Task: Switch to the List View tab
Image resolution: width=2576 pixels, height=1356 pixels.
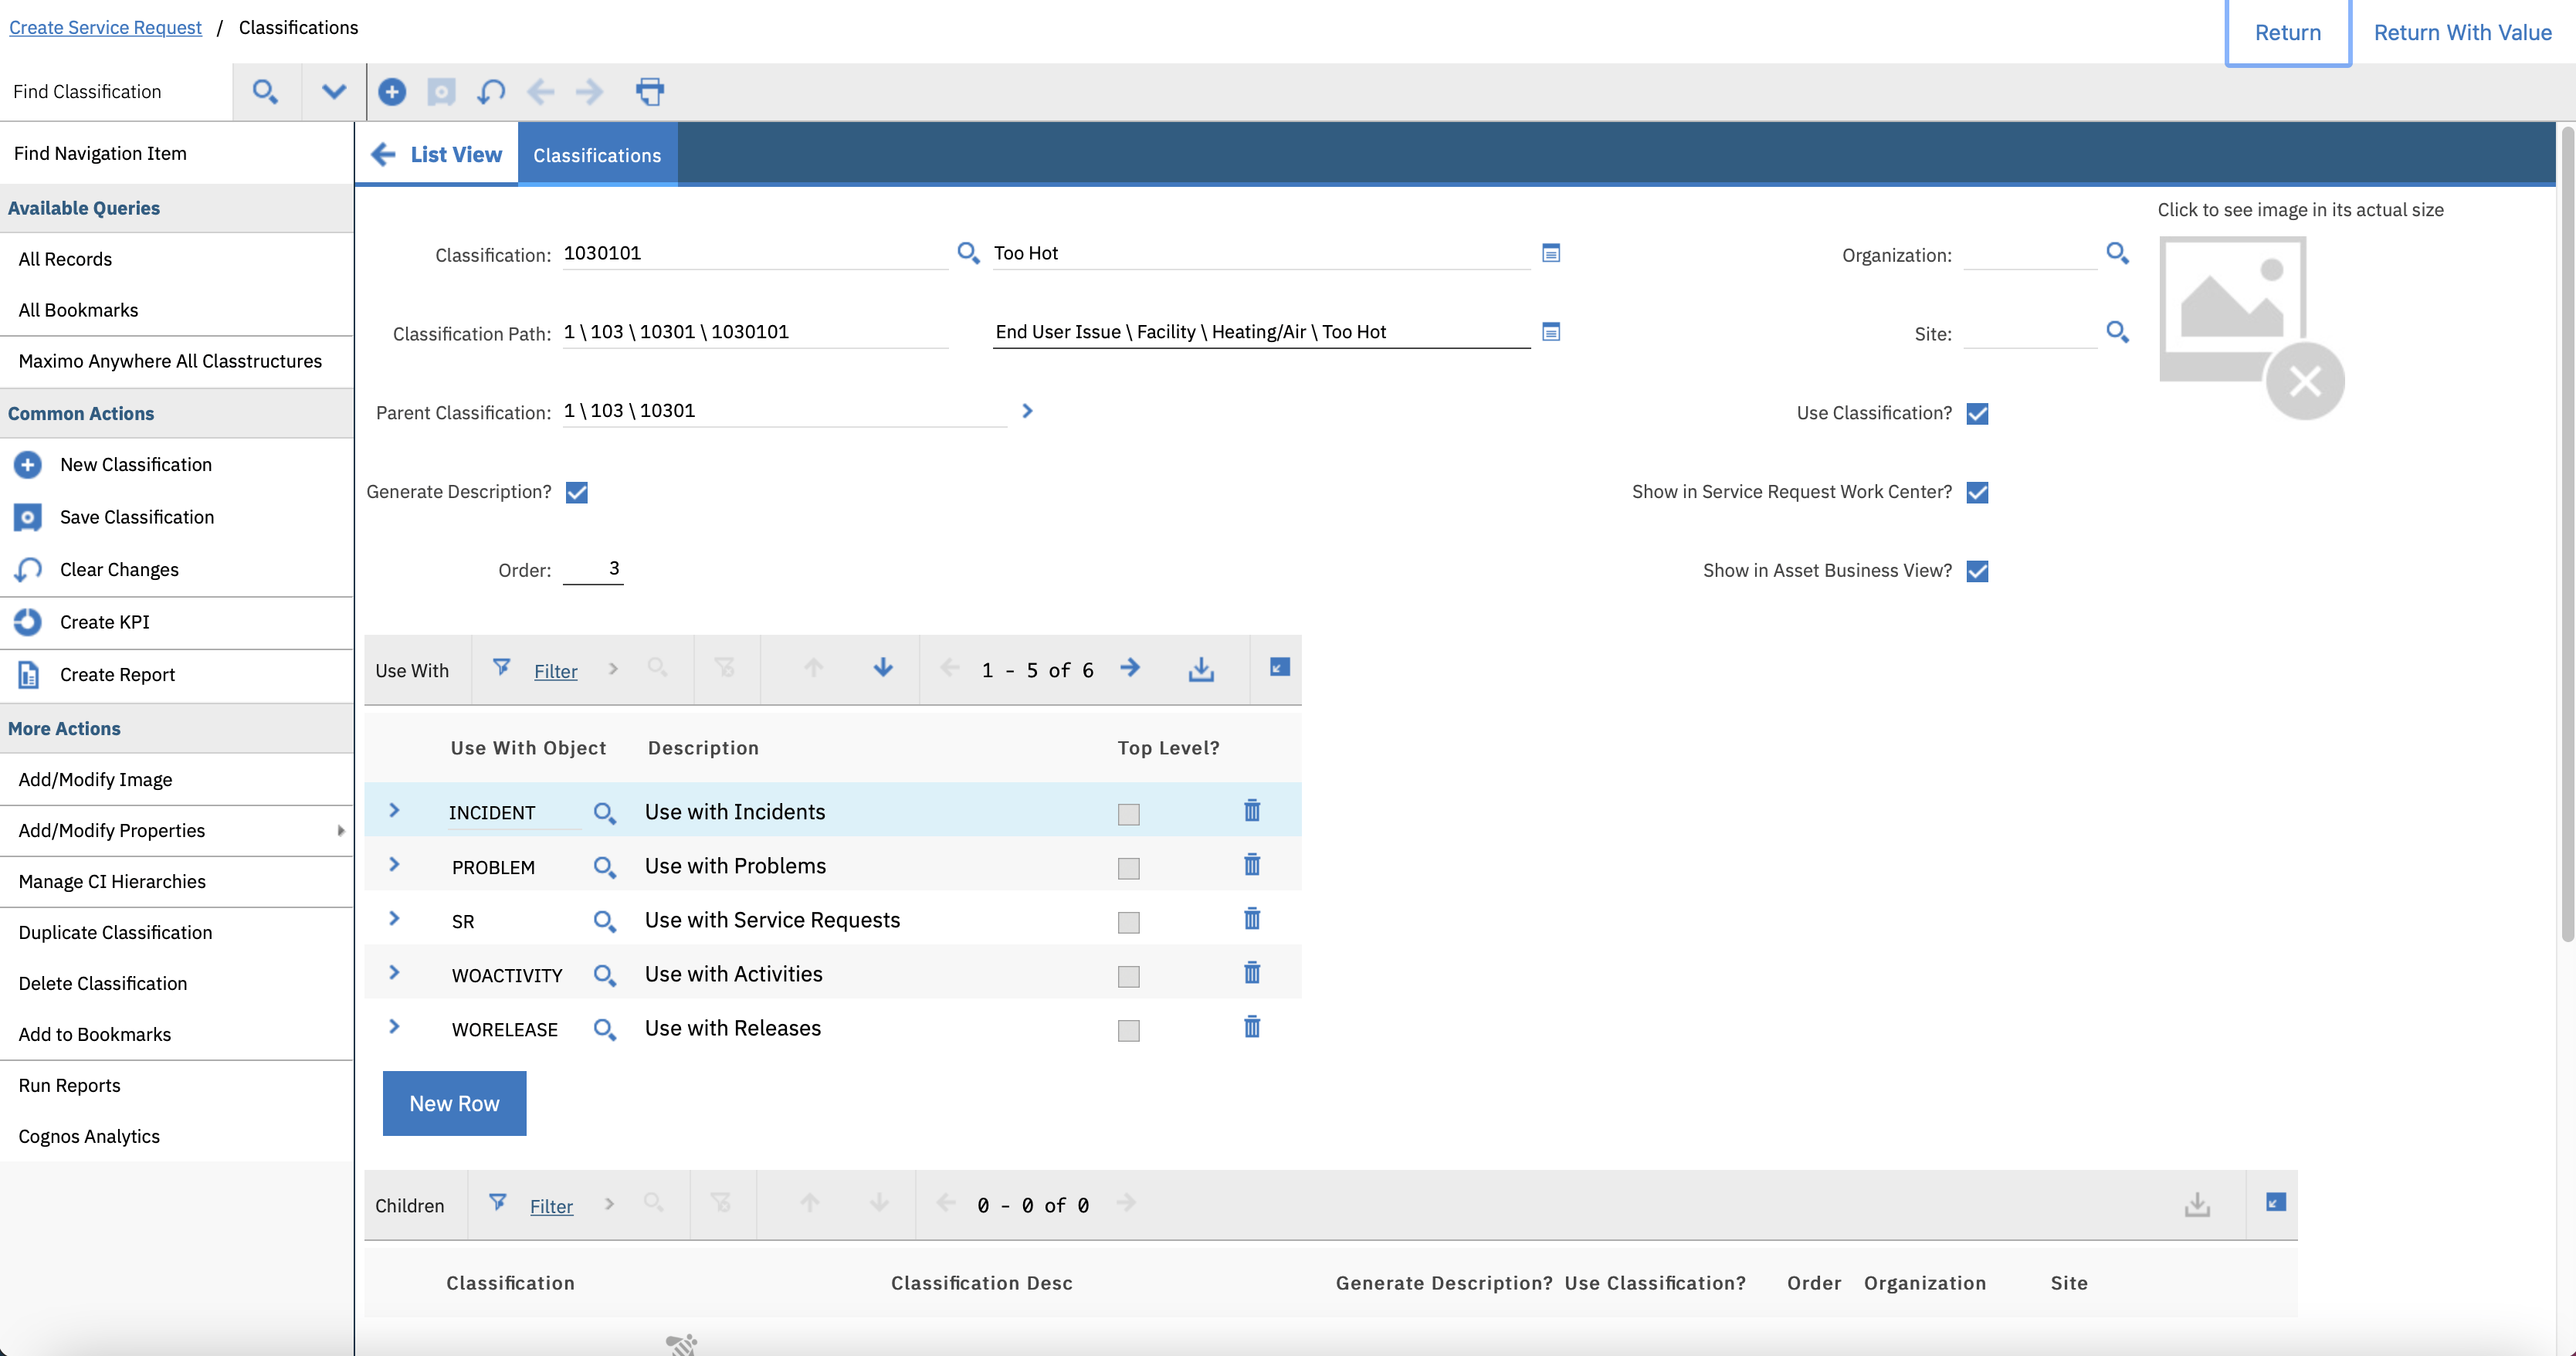Action: (437, 154)
